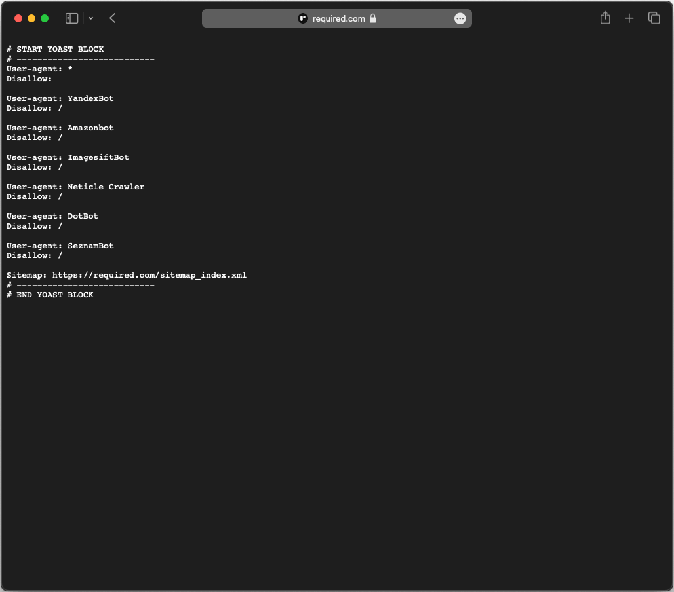
Task: Go back to the previous page
Action: [x=113, y=18]
